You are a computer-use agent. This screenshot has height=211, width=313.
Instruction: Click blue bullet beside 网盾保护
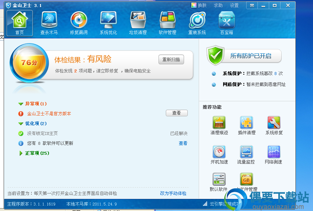tap(214, 84)
